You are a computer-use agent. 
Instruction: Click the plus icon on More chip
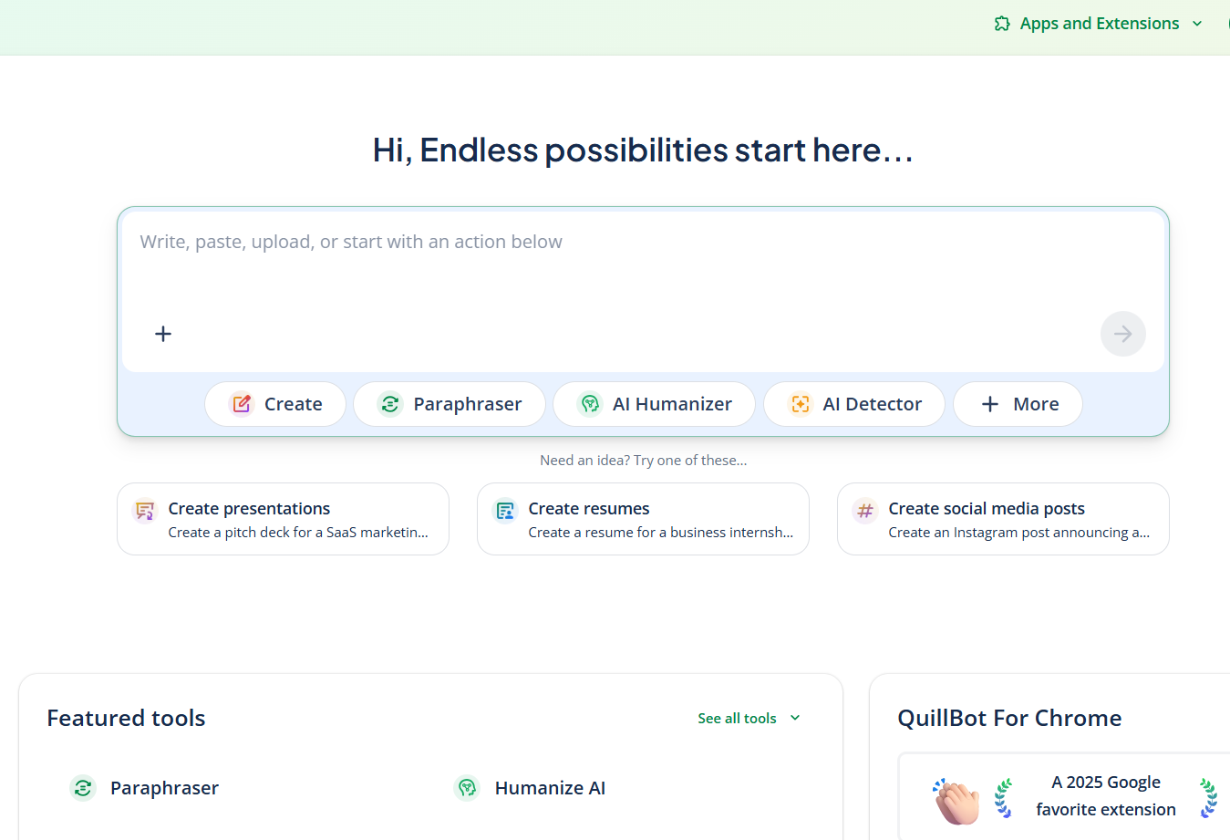tap(990, 404)
